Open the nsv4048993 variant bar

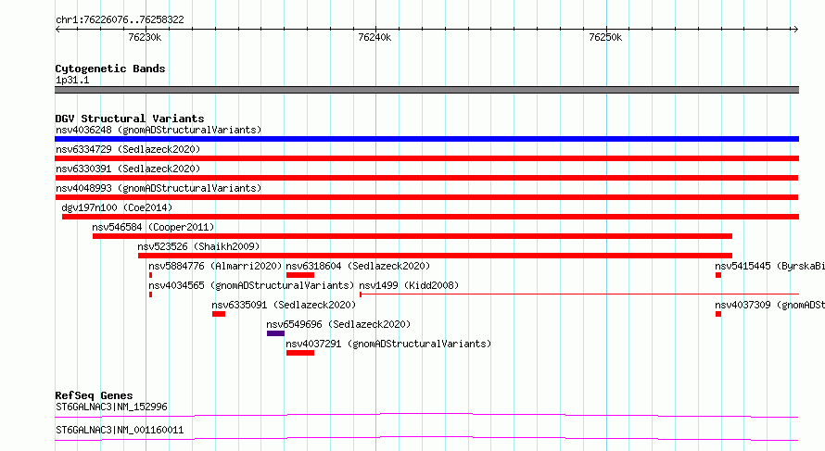(x=426, y=197)
